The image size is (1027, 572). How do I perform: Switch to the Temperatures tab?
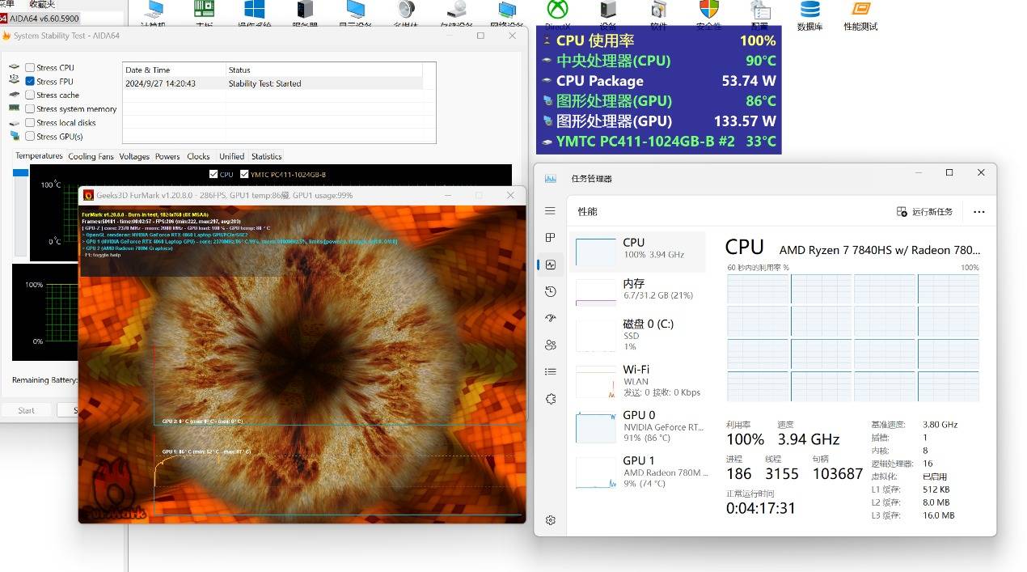point(39,156)
